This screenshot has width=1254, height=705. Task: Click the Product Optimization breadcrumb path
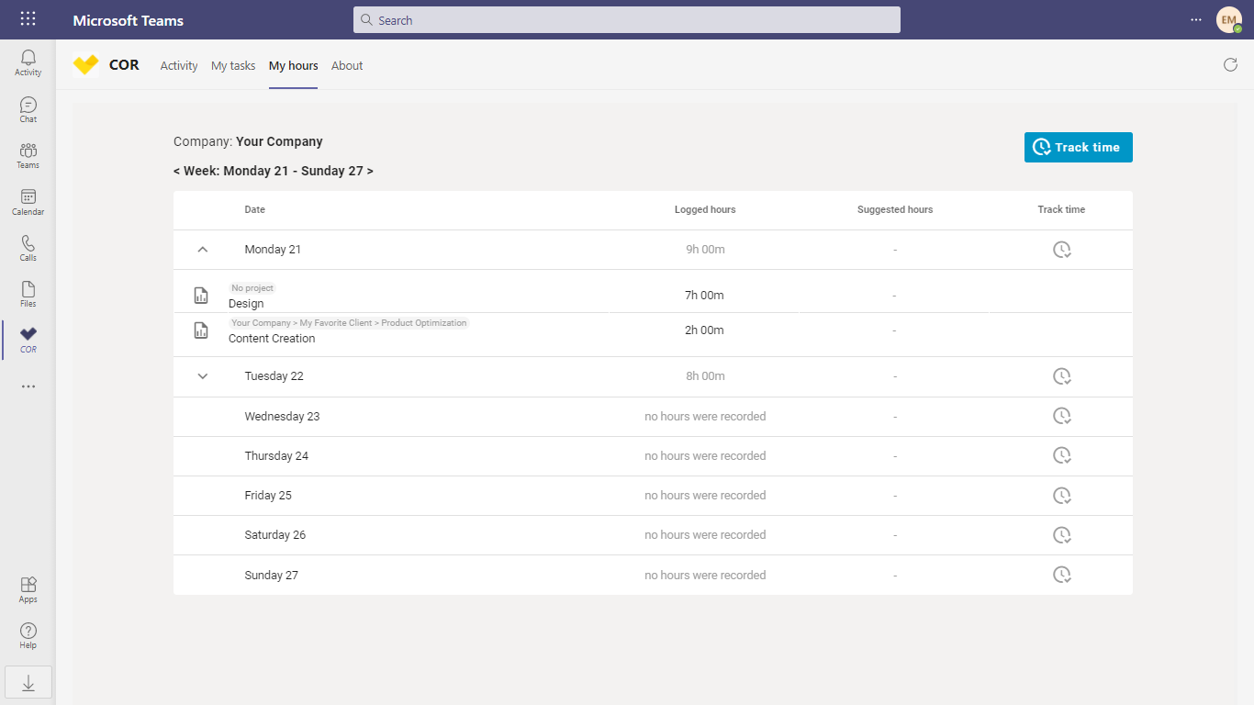click(x=349, y=323)
